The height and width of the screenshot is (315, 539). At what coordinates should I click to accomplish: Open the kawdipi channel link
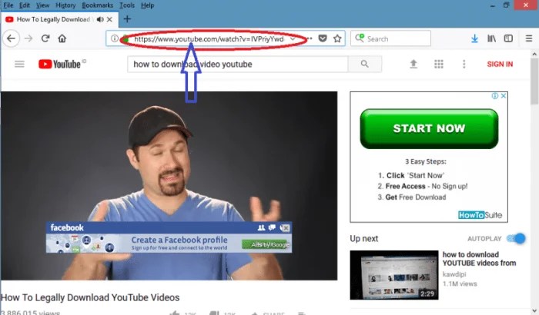(x=454, y=274)
